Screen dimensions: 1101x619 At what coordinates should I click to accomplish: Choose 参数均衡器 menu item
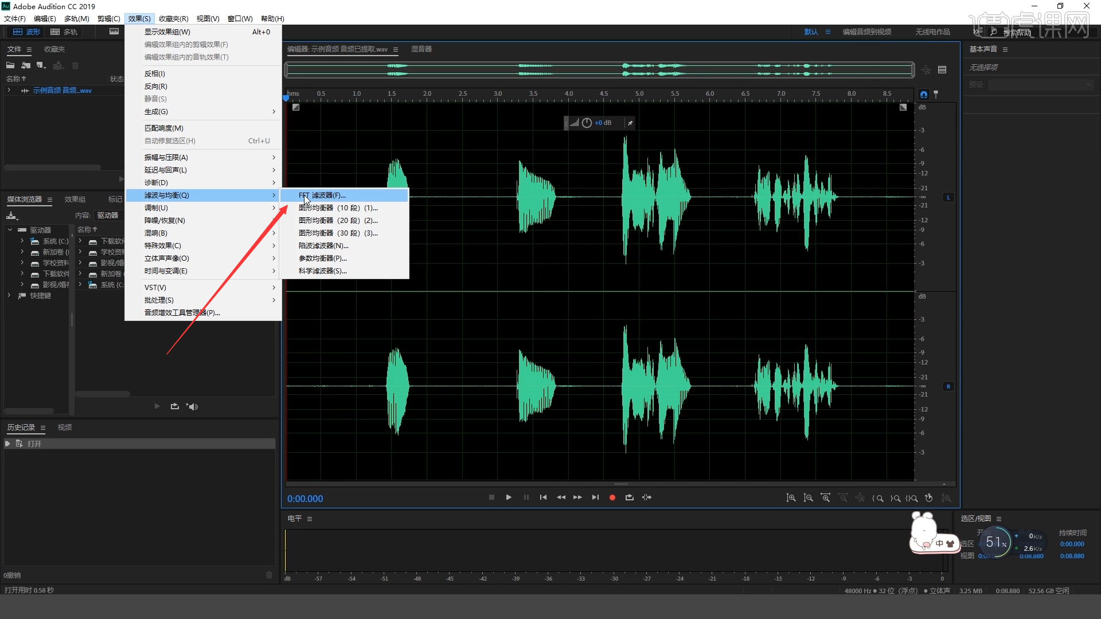pos(345,258)
